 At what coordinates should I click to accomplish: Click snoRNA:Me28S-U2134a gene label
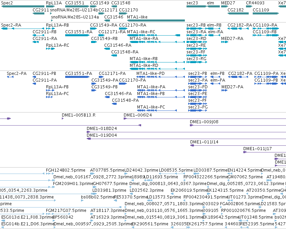75,17
